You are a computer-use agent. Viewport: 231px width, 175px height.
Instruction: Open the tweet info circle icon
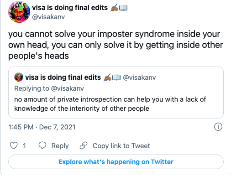point(218,127)
